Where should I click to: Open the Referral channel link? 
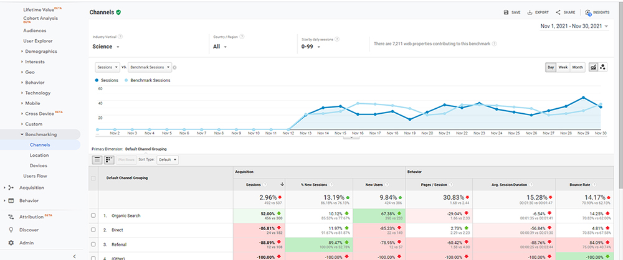pyautogui.click(x=119, y=244)
